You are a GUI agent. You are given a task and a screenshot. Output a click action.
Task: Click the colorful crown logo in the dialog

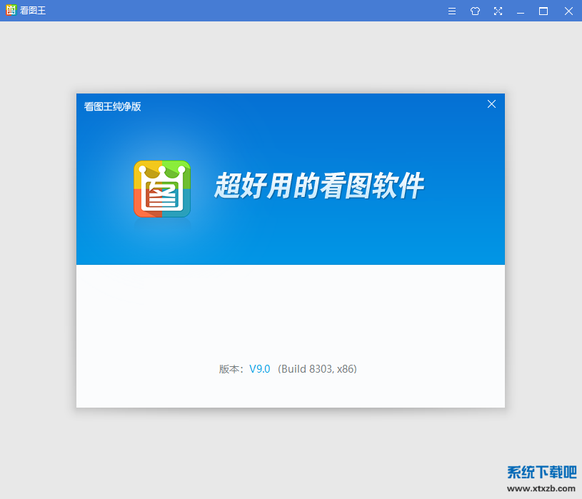[x=162, y=189]
